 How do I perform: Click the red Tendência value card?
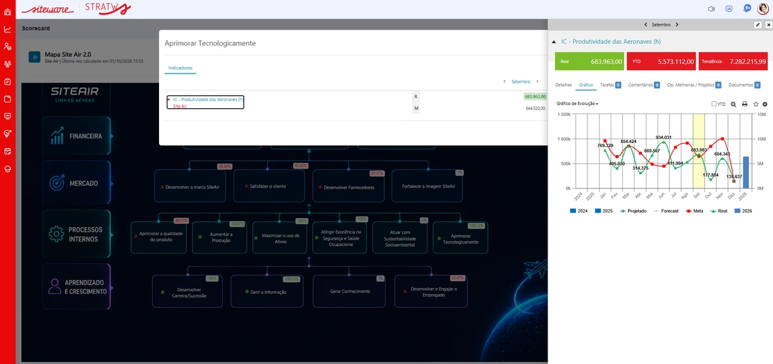[x=733, y=61]
